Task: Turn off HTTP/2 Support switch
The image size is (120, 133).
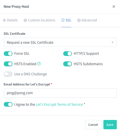Action: pyautogui.click(x=68, y=54)
